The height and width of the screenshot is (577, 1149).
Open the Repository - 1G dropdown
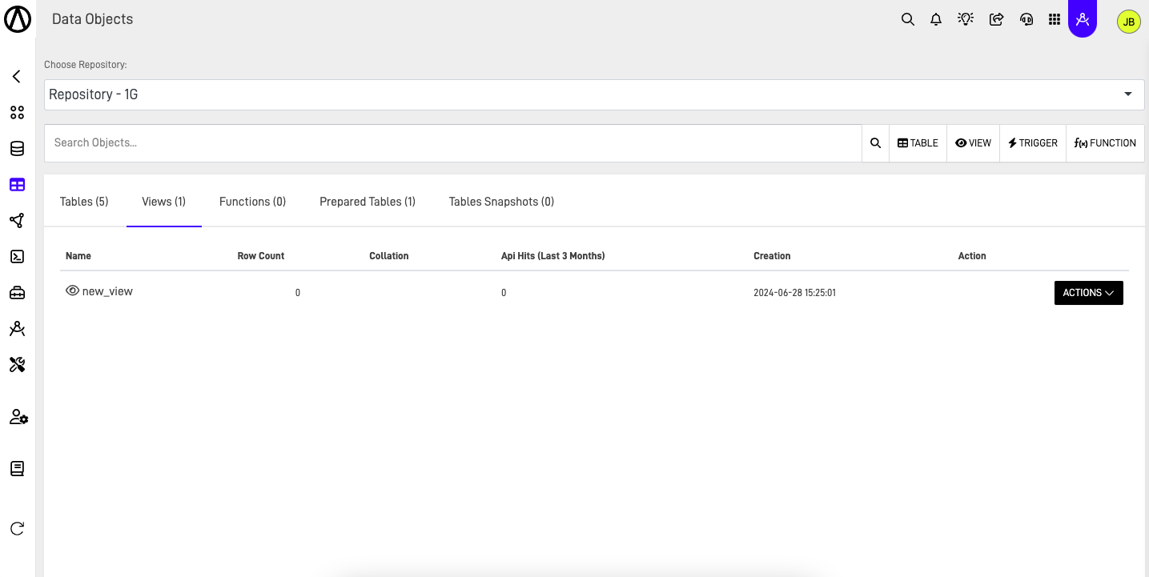pos(594,94)
